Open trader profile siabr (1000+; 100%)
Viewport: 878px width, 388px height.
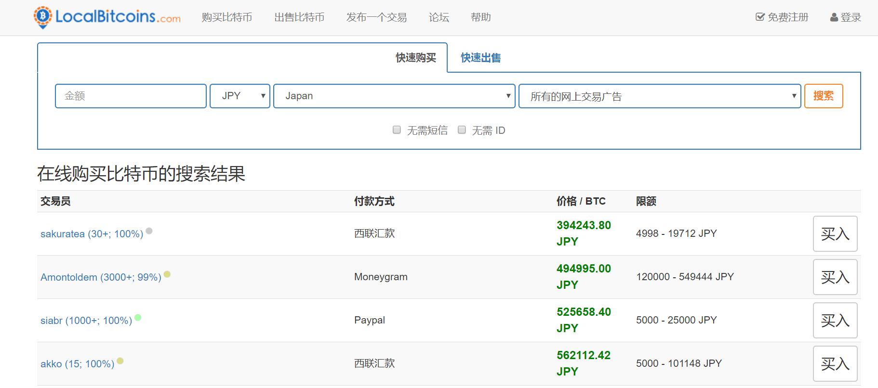tap(86, 321)
